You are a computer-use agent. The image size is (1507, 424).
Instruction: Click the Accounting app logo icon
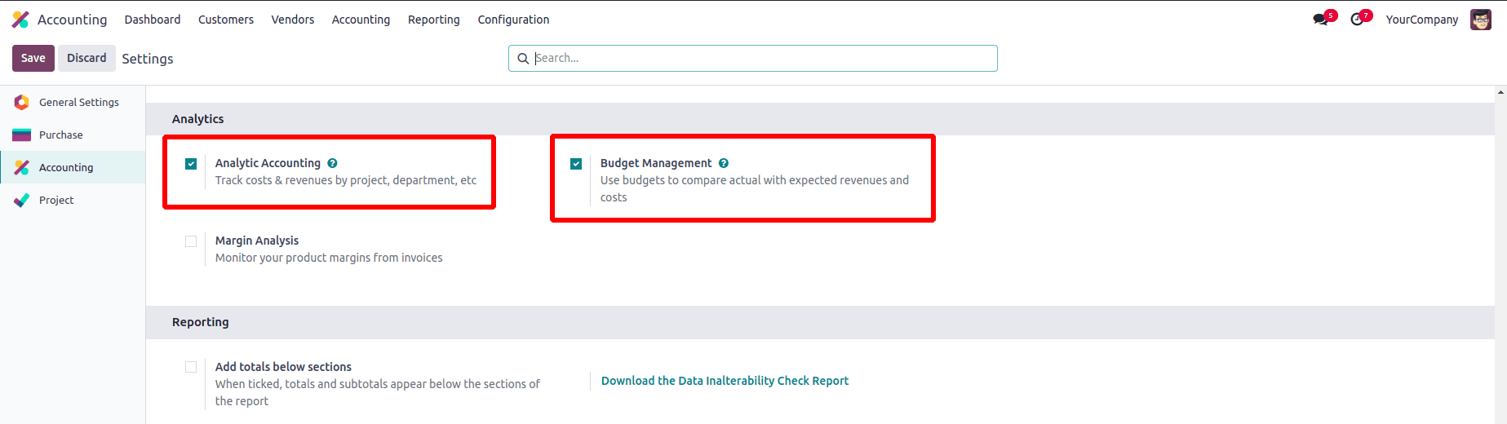20,20
